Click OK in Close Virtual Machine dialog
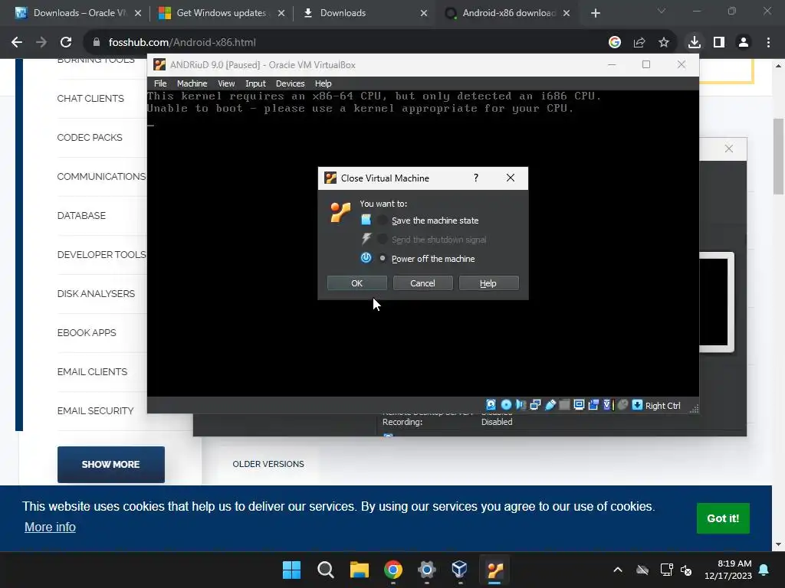This screenshot has height=588, width=785. [x=357, y=283]
